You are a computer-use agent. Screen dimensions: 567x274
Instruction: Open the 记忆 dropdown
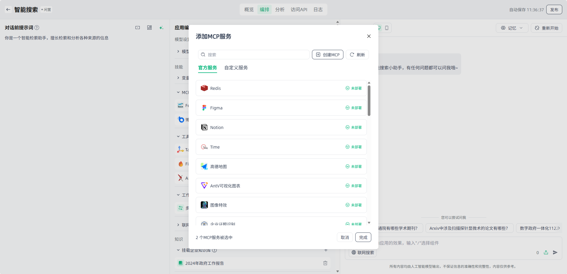512,28
